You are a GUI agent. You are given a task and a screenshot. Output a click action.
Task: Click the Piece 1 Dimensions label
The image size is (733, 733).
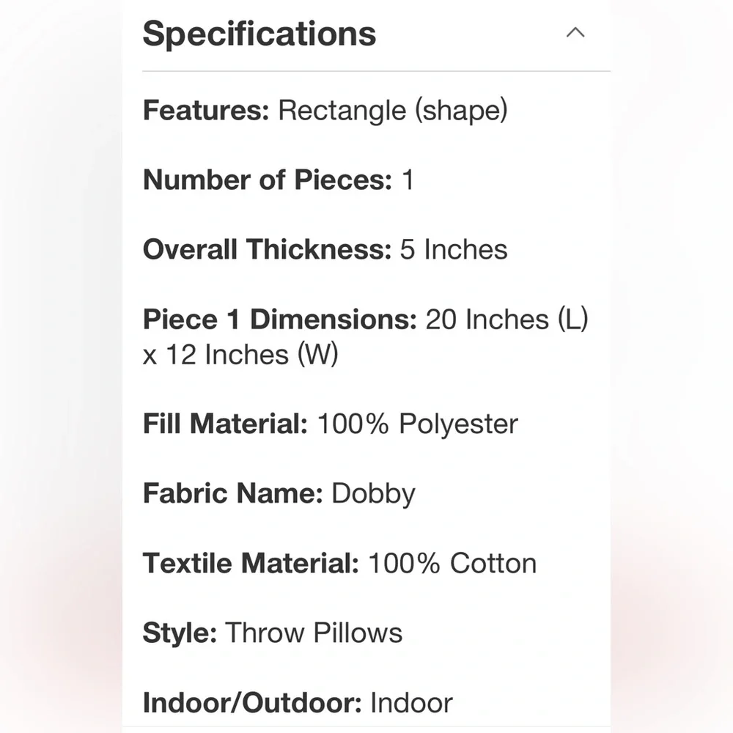(x=279, y=320)
